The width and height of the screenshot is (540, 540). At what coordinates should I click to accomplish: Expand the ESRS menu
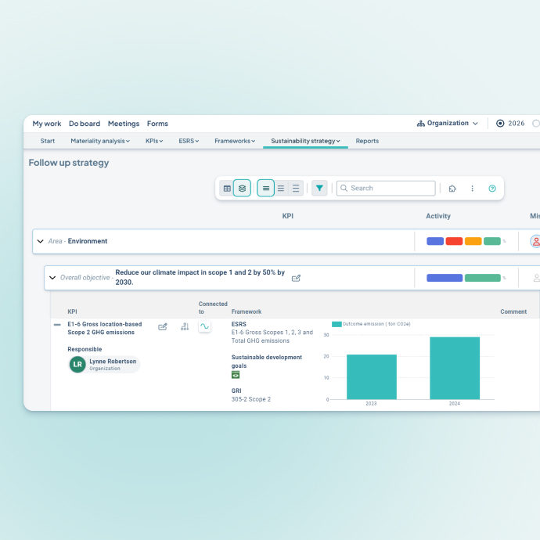click(189, 141)
